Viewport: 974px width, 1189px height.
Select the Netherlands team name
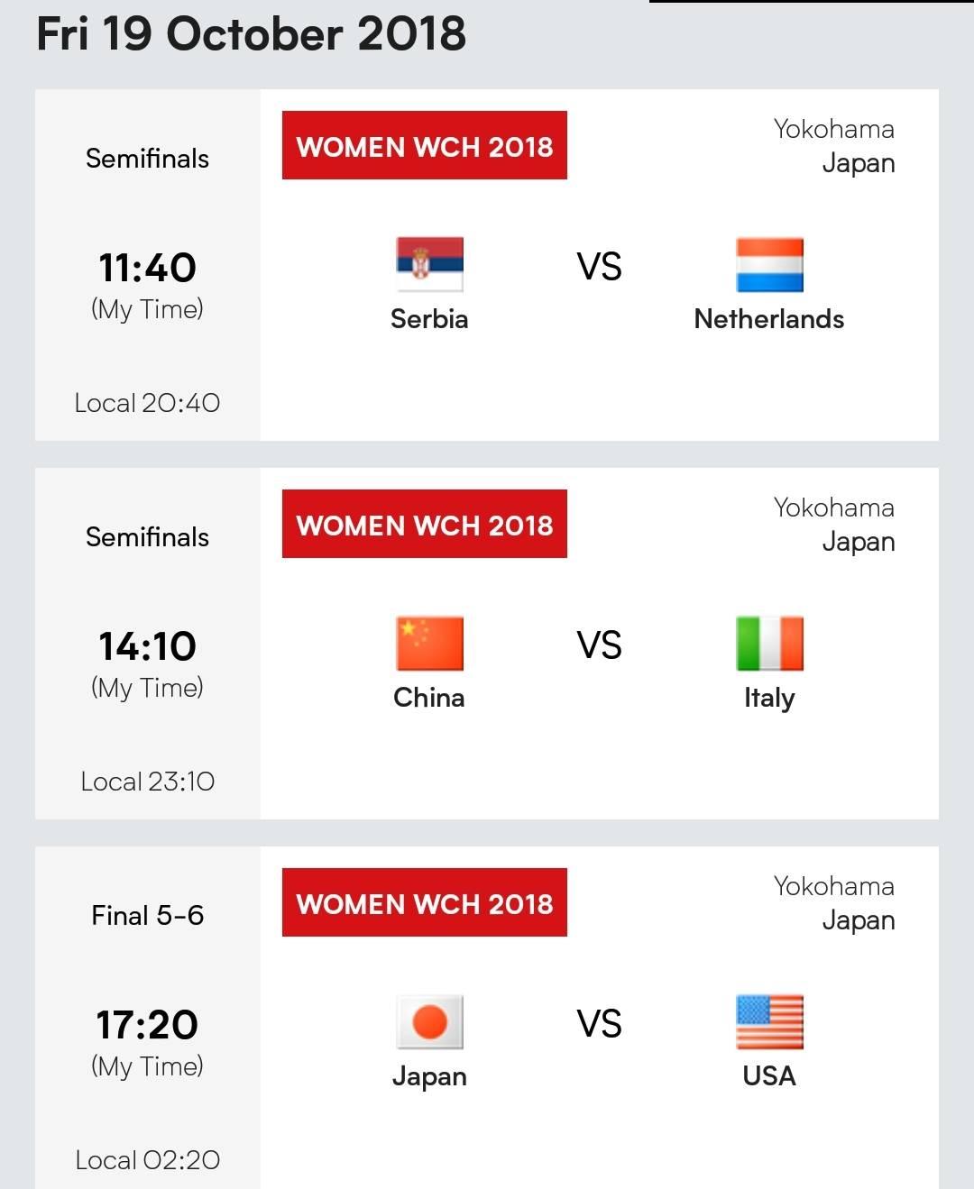tap(769, 319)
